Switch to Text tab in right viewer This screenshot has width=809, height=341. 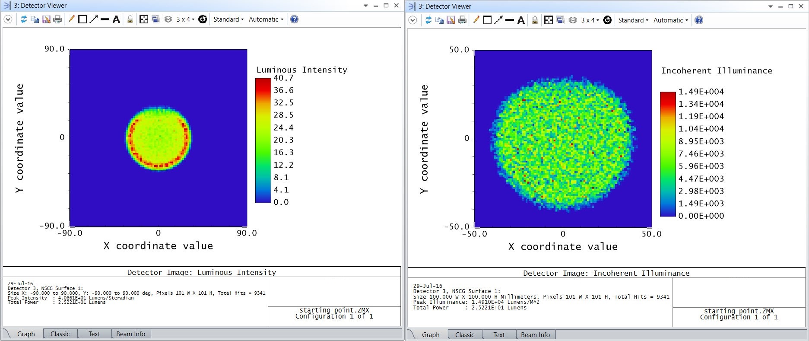pos(499,335)
